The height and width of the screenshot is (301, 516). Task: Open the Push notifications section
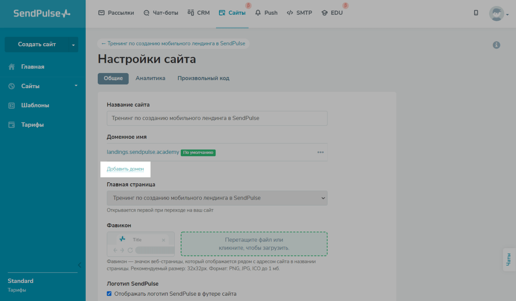tap(266, 13)
